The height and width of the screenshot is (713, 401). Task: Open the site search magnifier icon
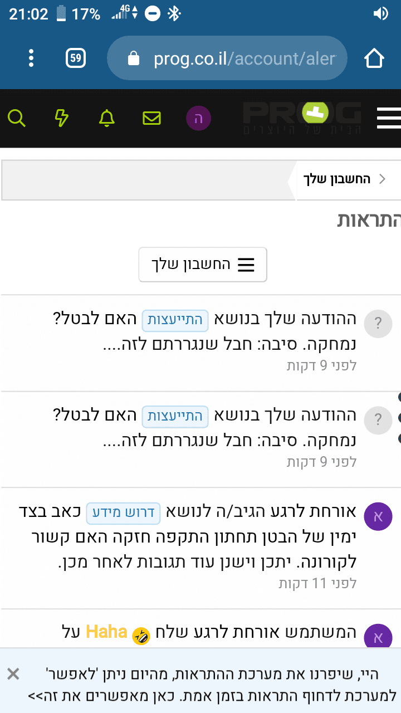tap(17, 118)
